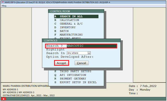Select THIRD PARTY SETUPS

pyautogui.click(x=73, y=71)
